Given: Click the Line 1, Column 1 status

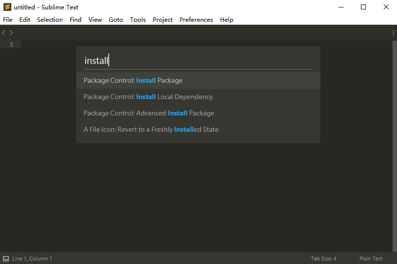Looking at the screenshot, I should [x=32, y=259].
